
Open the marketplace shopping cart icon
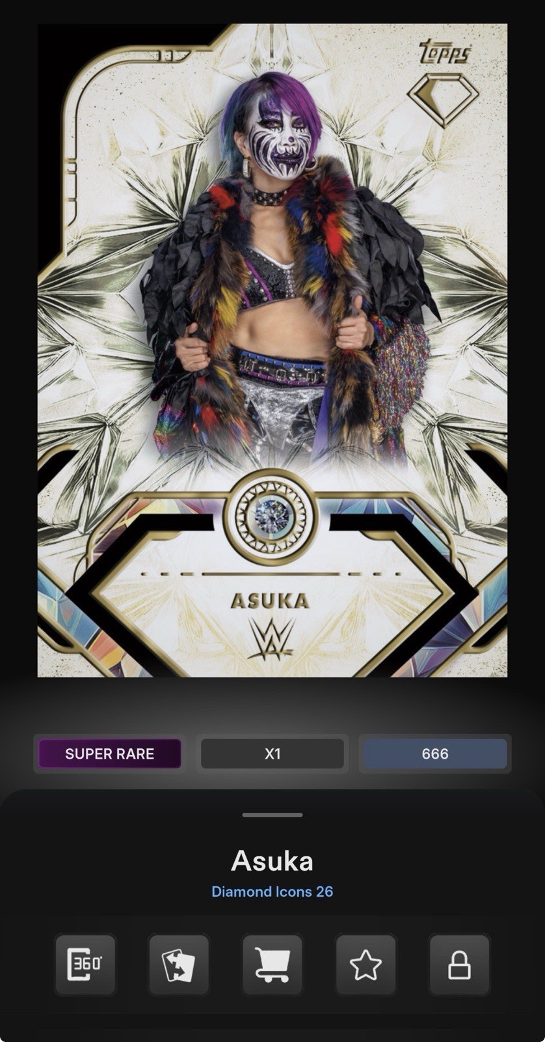[272, 965]
